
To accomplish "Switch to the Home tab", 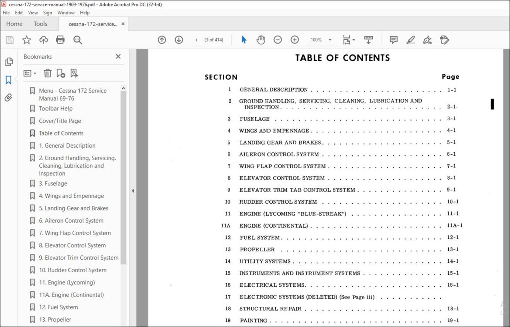I will pos(14,24).
